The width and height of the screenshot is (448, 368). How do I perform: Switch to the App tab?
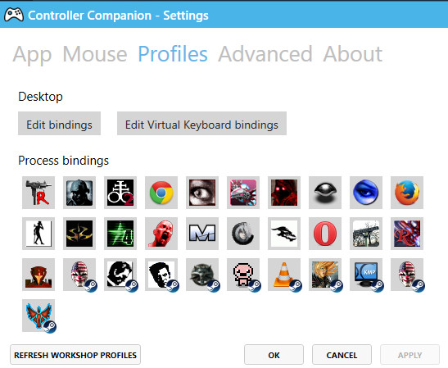32,54
